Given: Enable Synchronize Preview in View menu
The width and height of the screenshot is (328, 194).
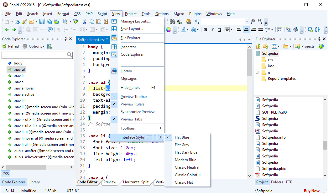Looking at the screenshot, I should pos(138,112).
